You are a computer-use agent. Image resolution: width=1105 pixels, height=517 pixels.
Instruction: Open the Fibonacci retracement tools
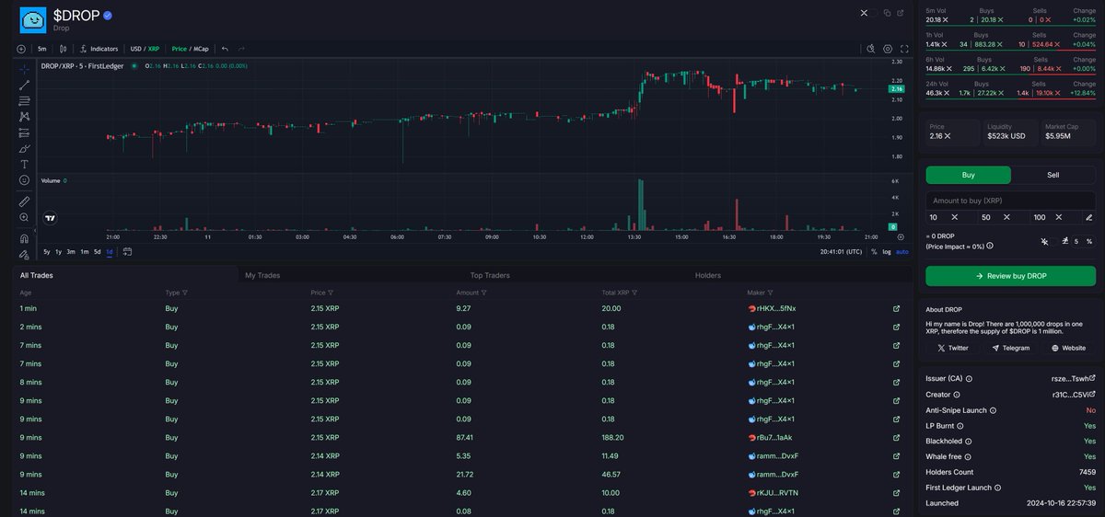pos(24,100)
